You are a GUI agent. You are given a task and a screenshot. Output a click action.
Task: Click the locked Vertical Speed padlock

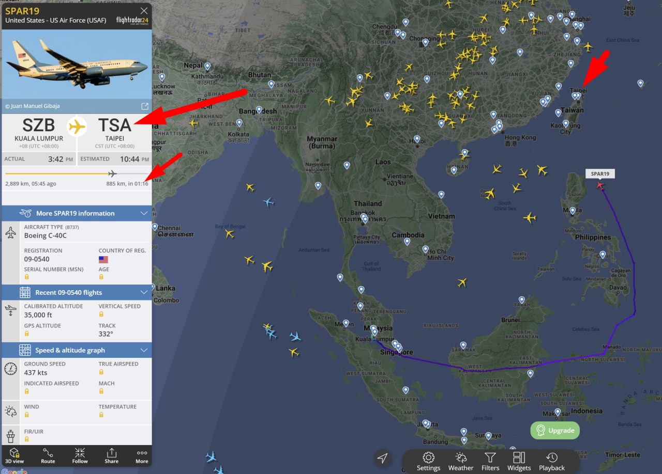click(101, 314)
